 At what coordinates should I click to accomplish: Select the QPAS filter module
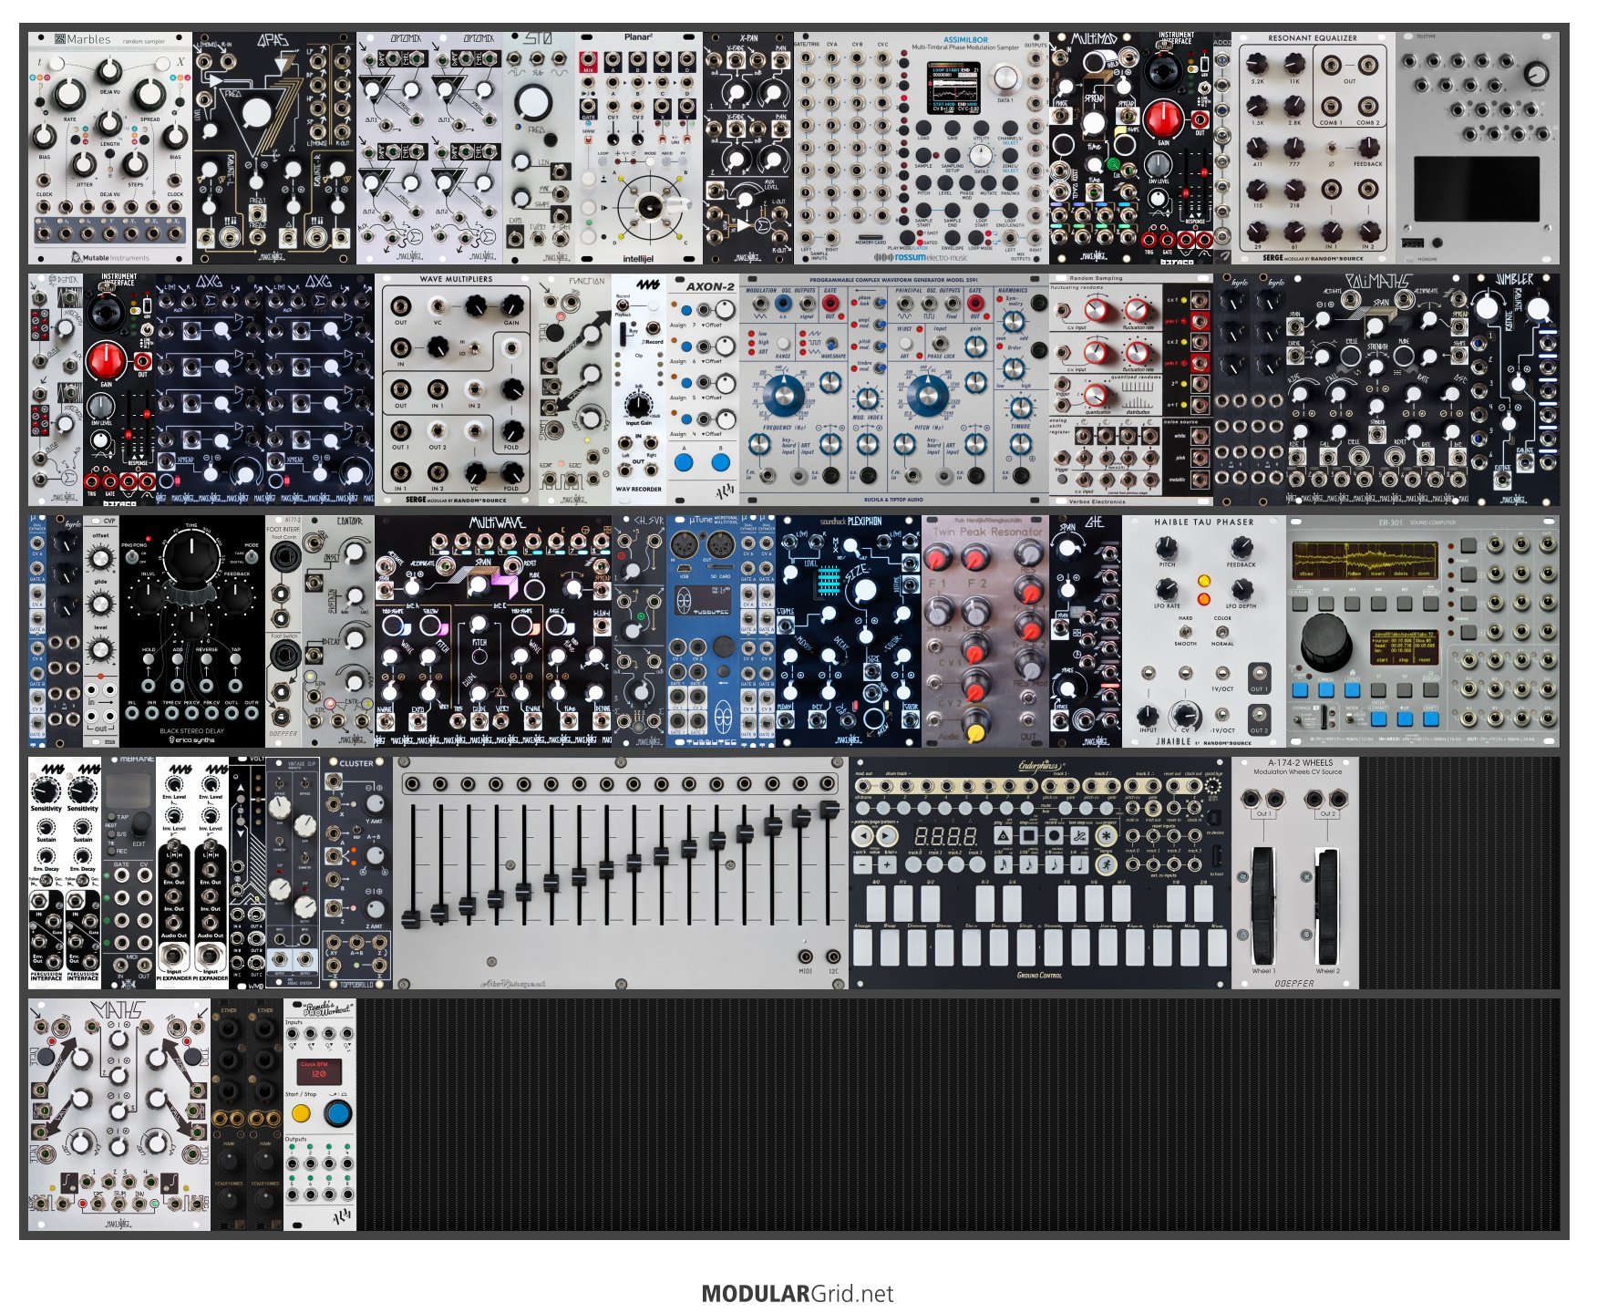coord(274,149)
